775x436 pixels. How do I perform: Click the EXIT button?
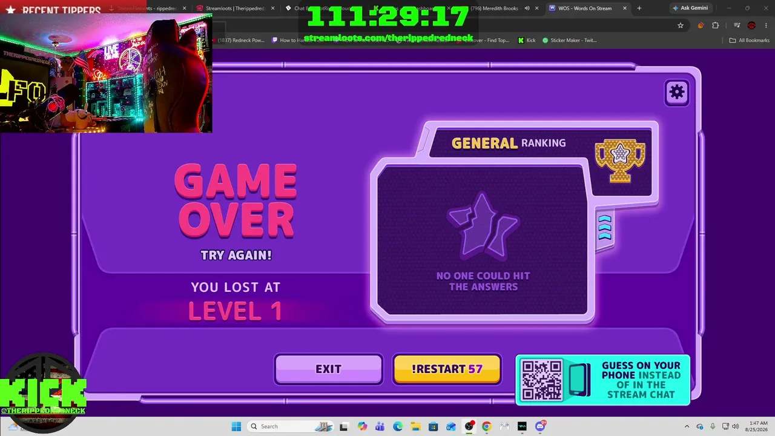coord(328,369)
